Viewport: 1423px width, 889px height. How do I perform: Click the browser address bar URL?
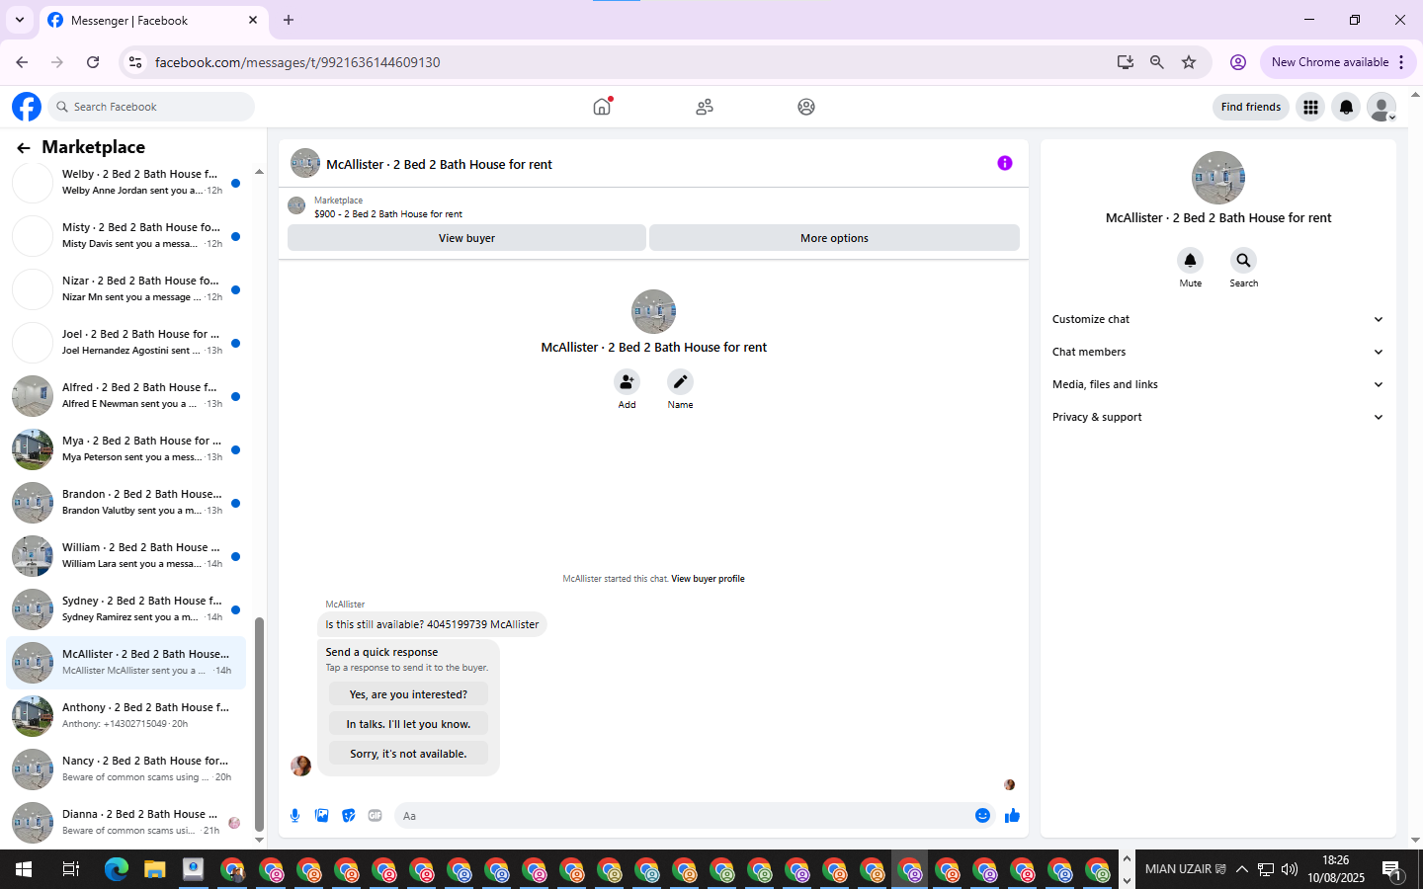[297, 62]
